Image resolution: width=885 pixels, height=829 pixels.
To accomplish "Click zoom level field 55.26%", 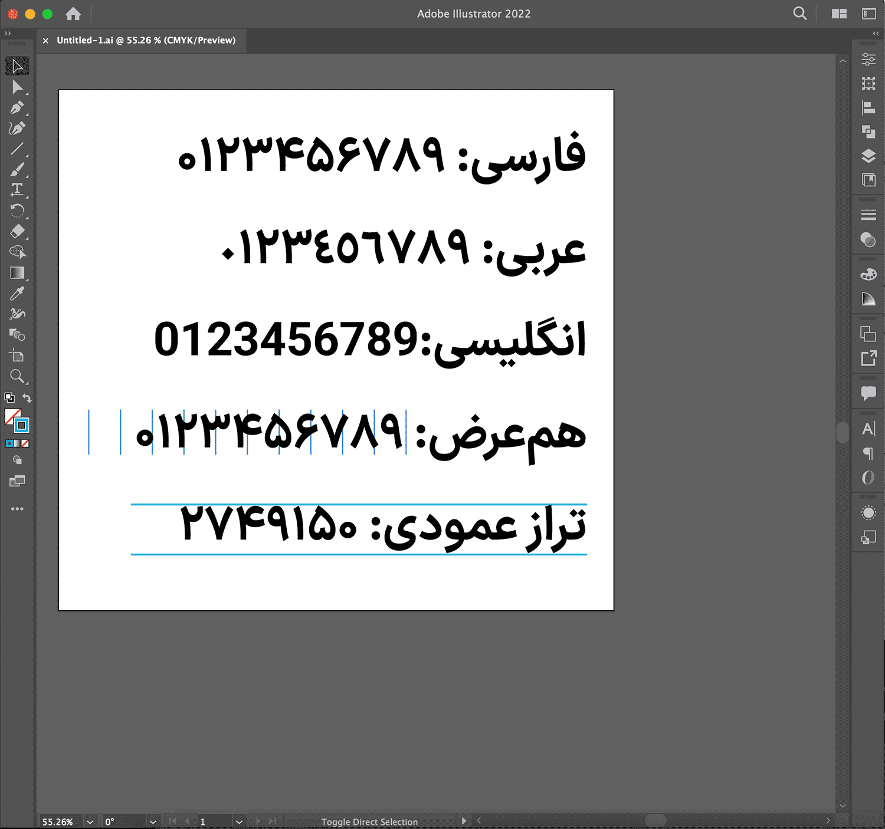I will [61, 821].
